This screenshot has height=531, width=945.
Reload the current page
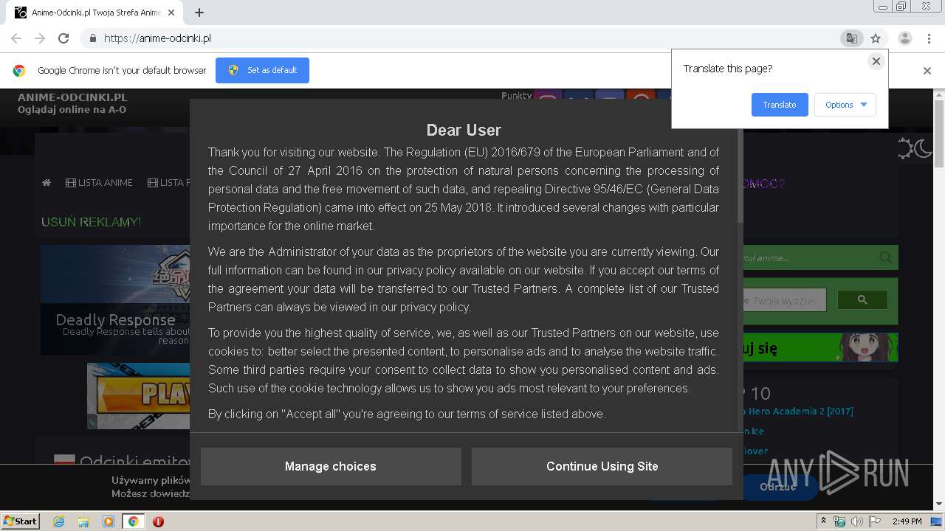click(63, 38)
